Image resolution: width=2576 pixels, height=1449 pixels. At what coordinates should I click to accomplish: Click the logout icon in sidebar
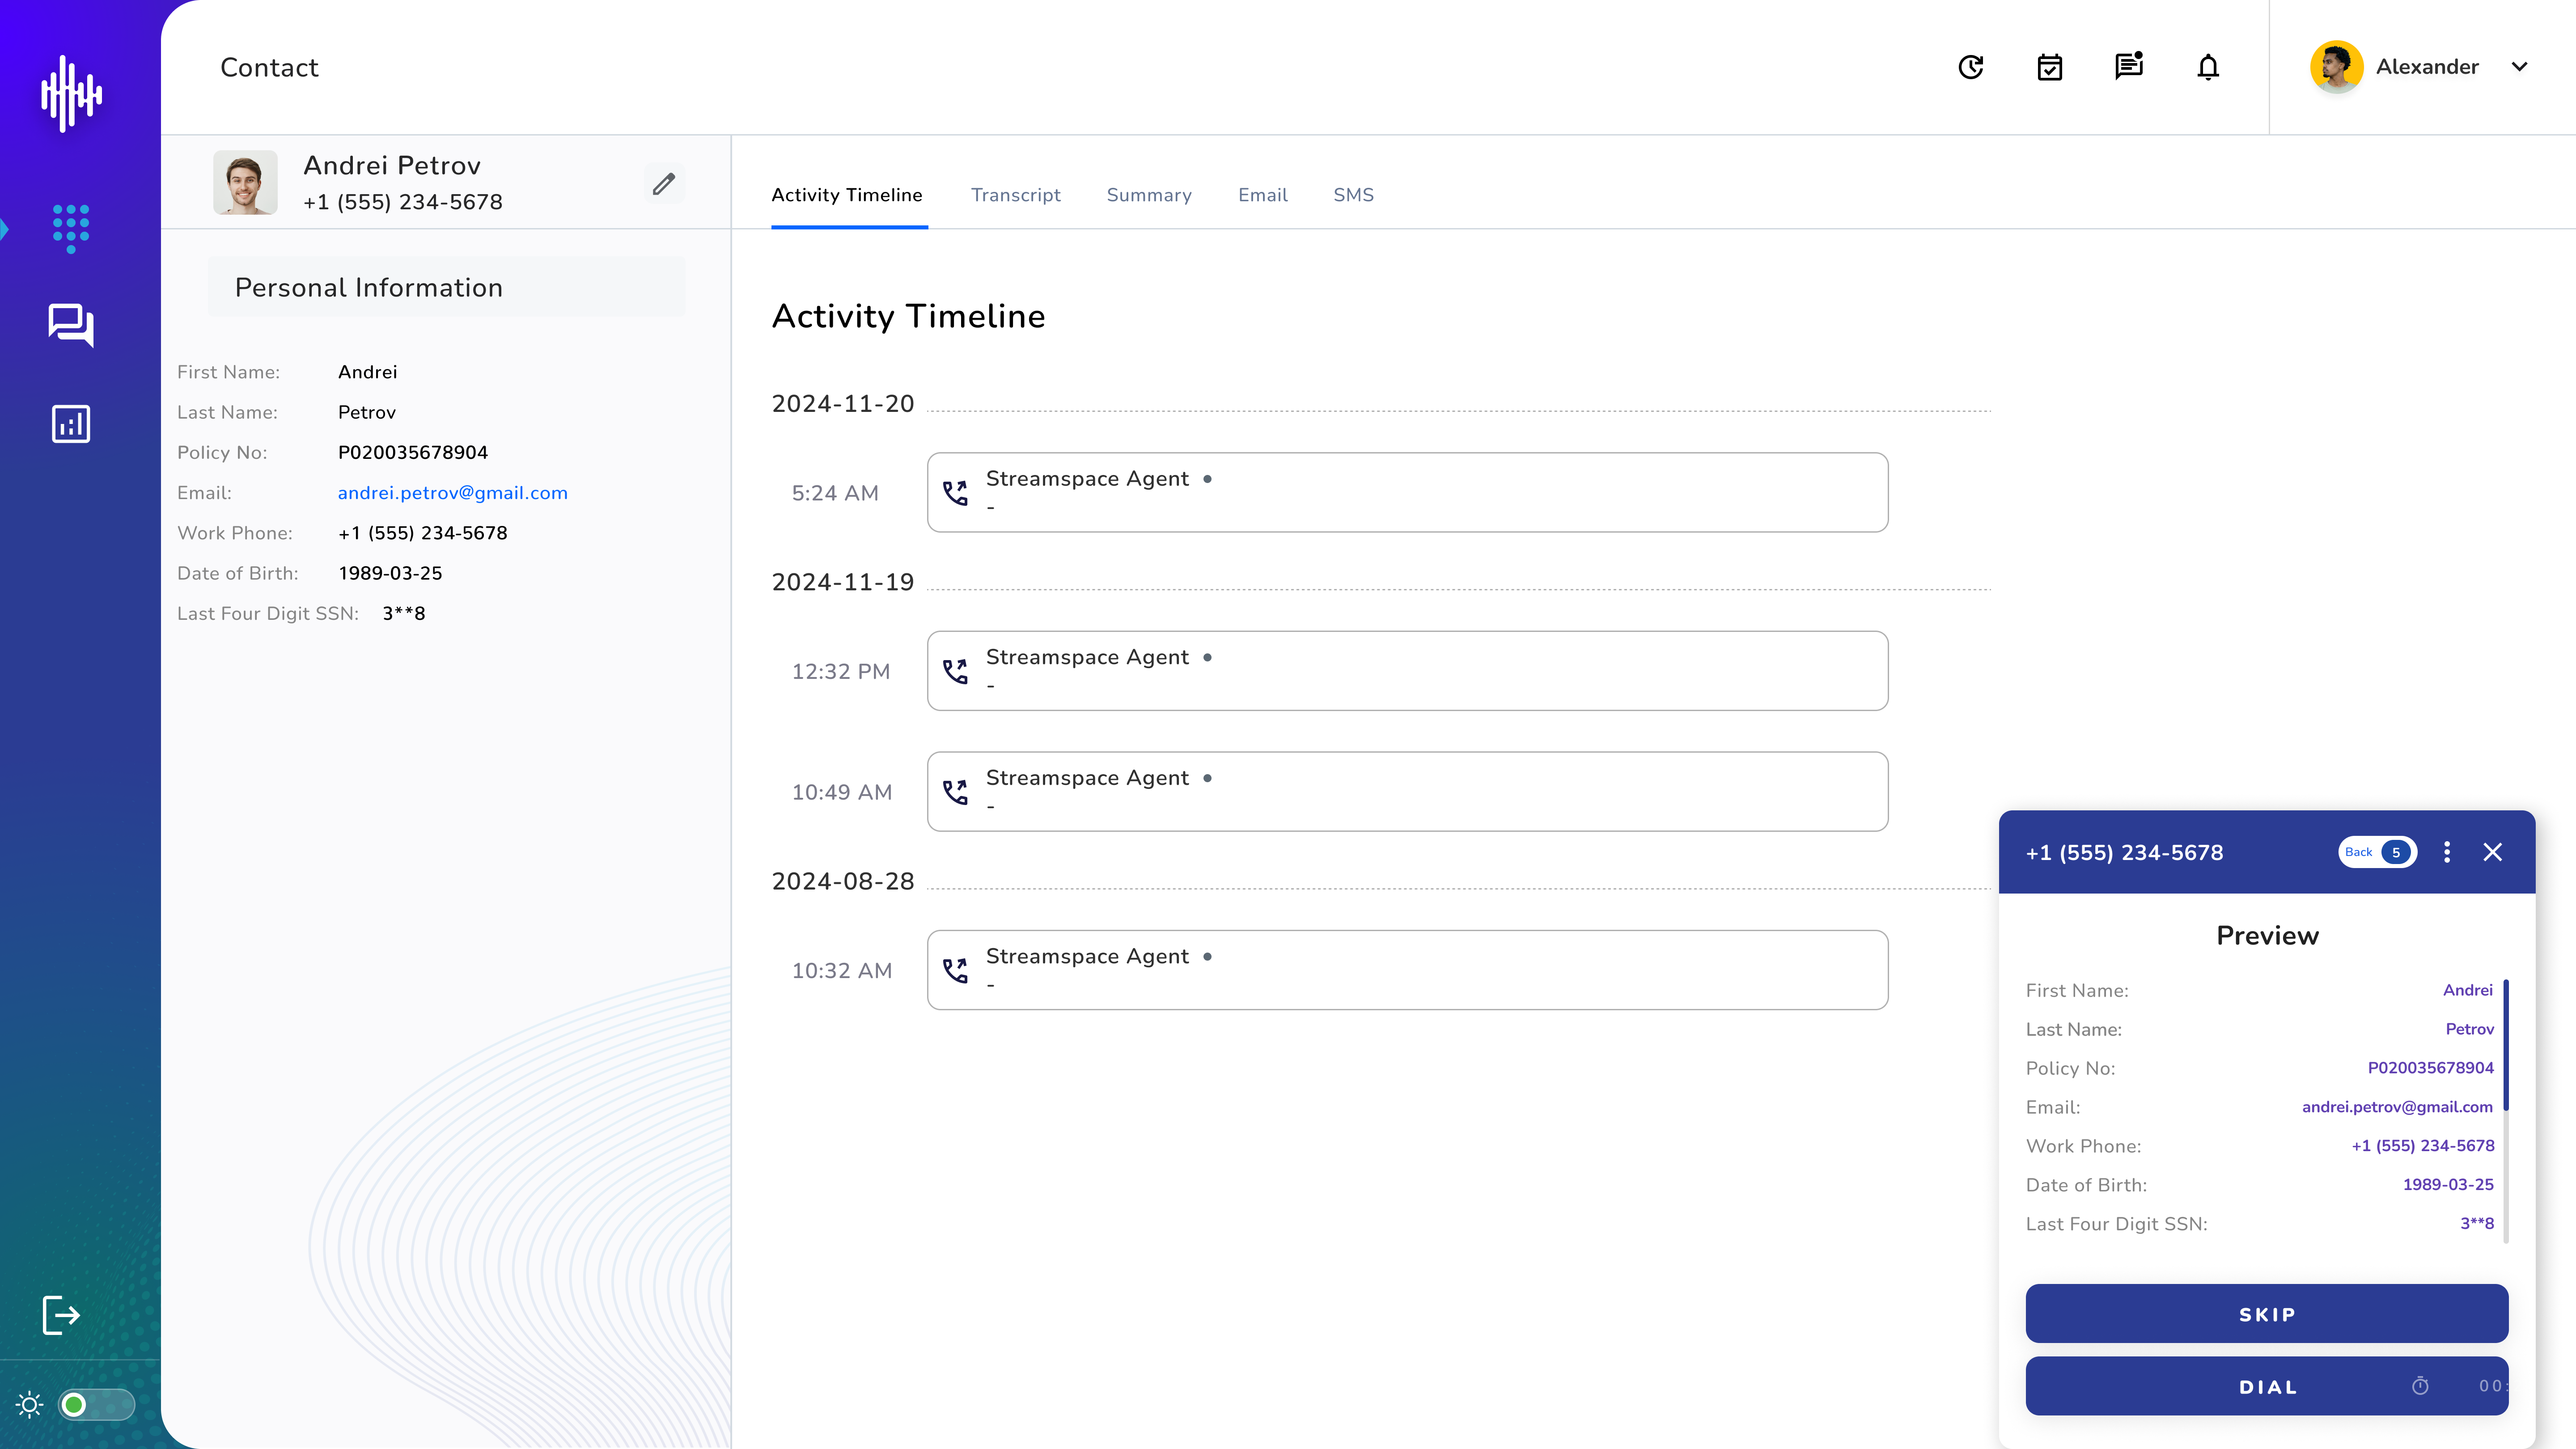[x=61, y=1315]
